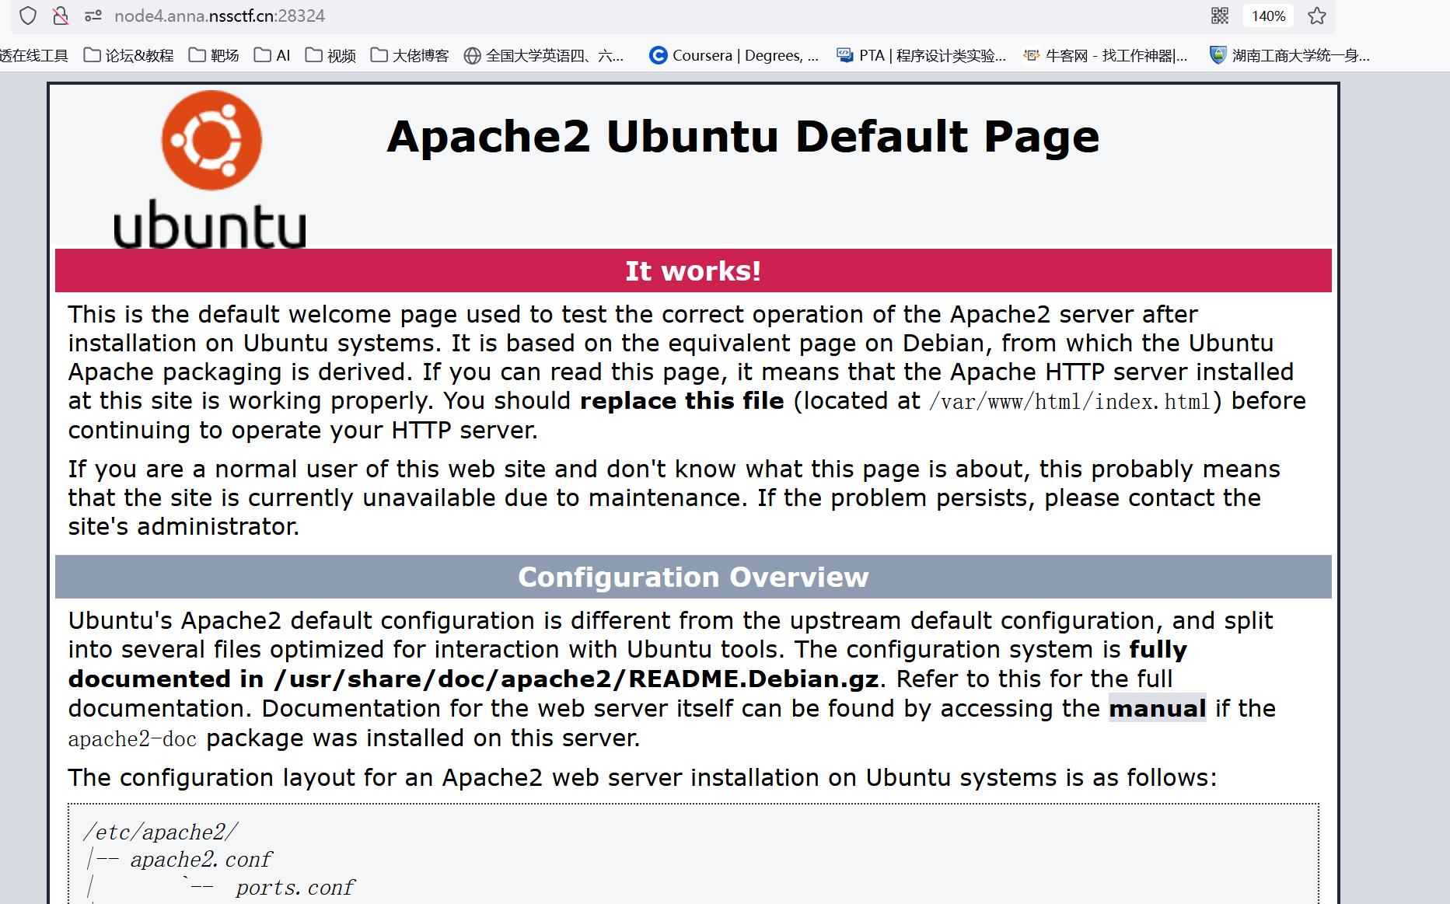Click the shield tracking protection icon
1450x904 pixels.
28,16
